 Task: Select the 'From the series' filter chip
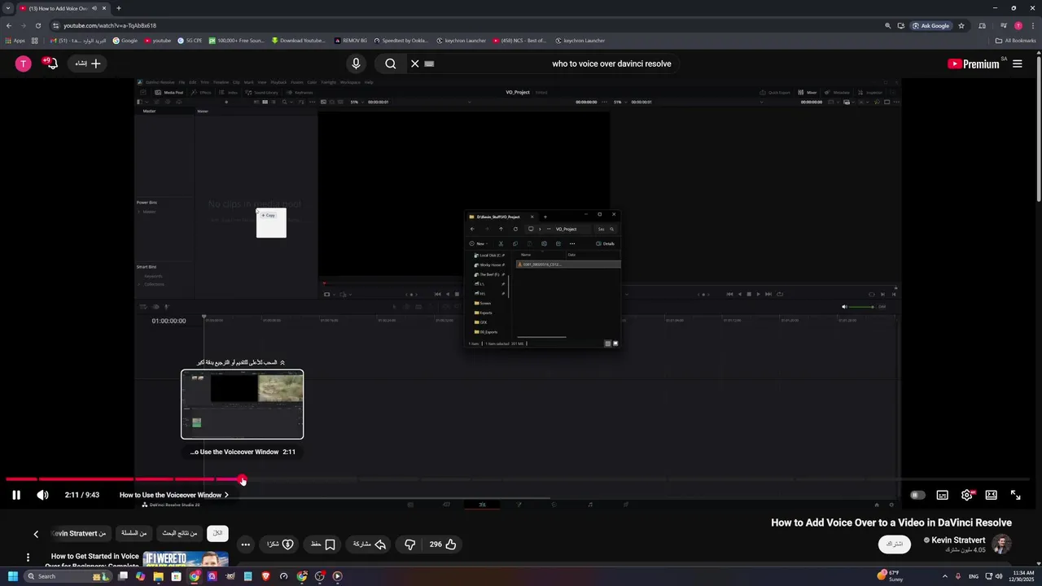(134, 533)
